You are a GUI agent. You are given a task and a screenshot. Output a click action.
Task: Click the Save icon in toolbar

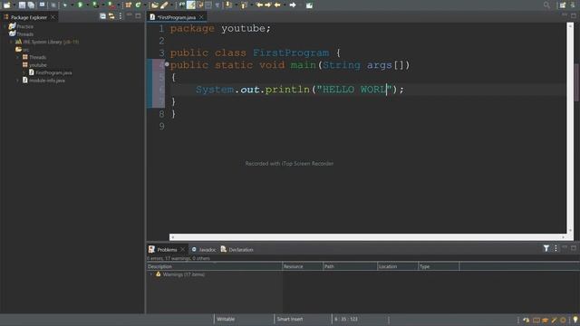(x=22, y=5)
